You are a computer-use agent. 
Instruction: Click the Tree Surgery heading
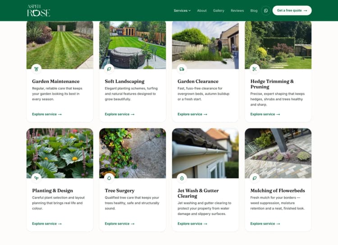[119, 190]
